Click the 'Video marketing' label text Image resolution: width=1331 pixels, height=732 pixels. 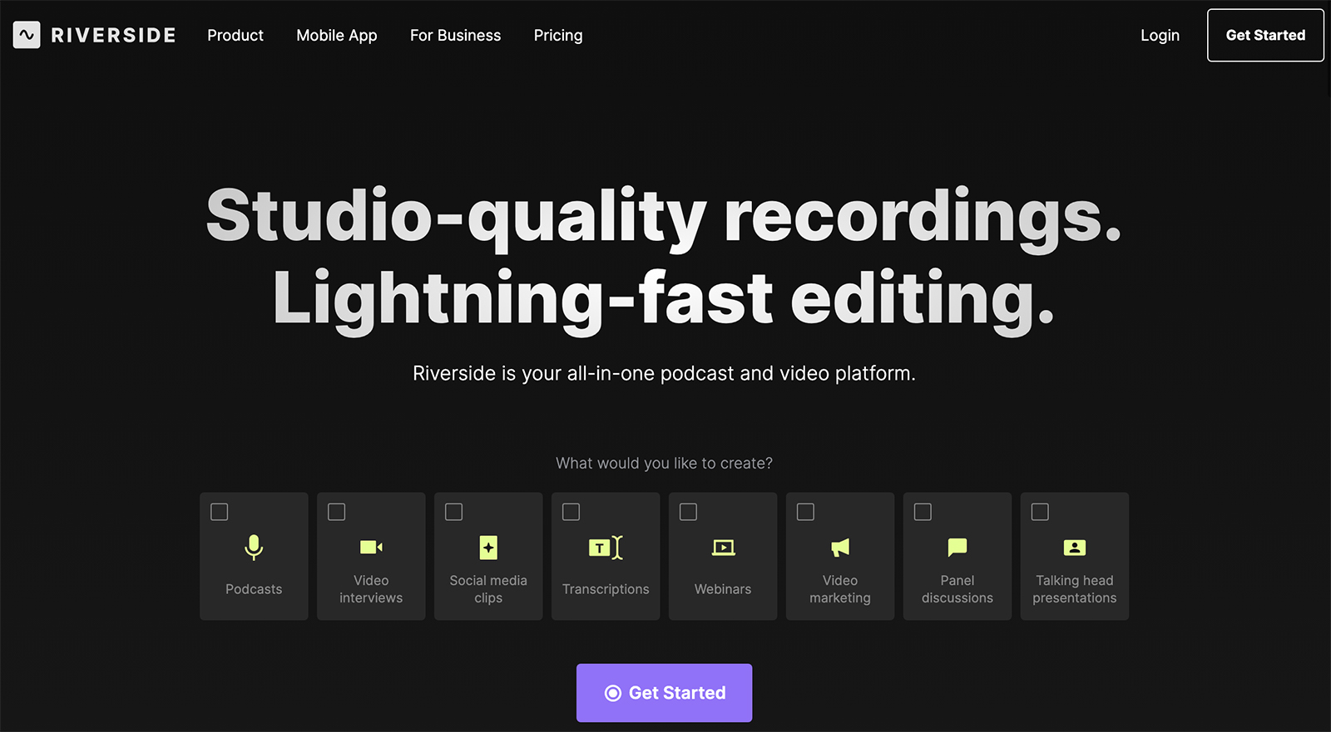pos(840,589)
